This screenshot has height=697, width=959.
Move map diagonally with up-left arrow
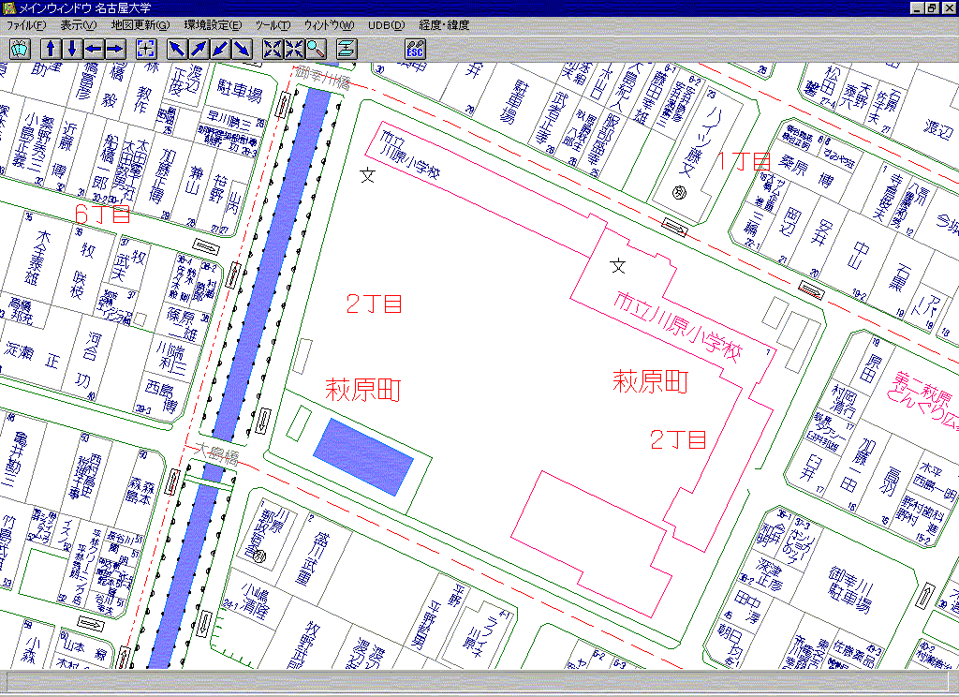178,49
